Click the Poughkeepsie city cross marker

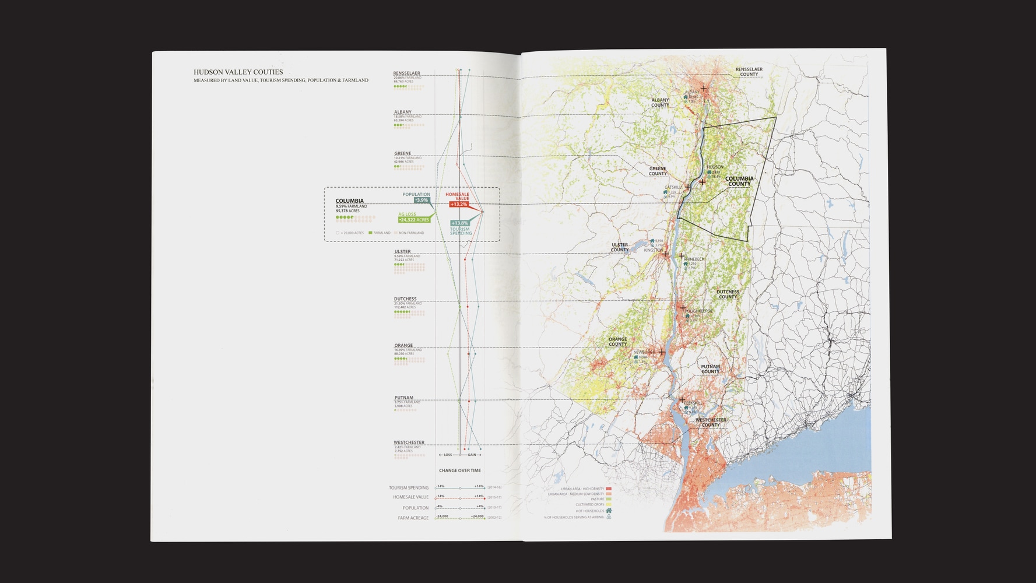(x=683, y=307)
